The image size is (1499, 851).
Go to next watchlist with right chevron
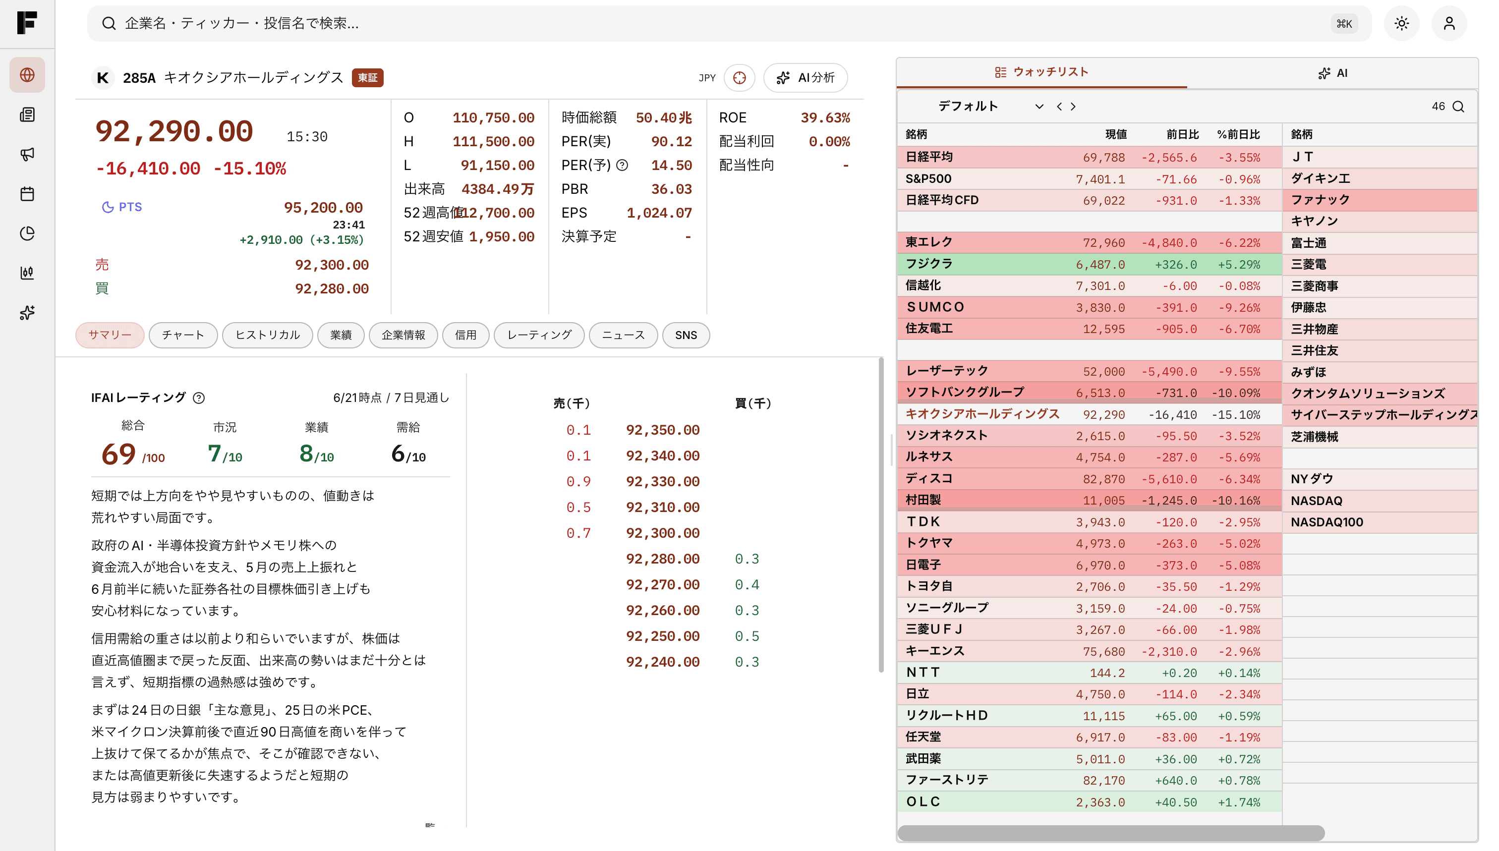[1073, 107]
